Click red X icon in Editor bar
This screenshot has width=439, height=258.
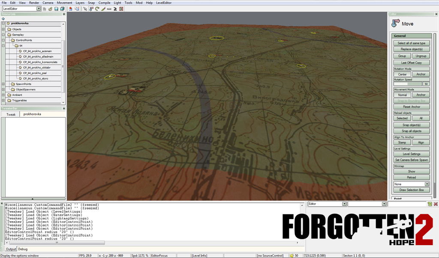click(436, 204)
